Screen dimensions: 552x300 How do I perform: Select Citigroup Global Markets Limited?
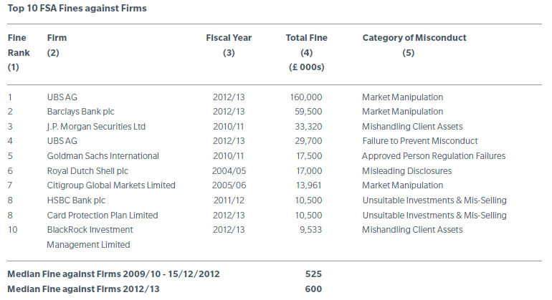(x=110, y=185)
